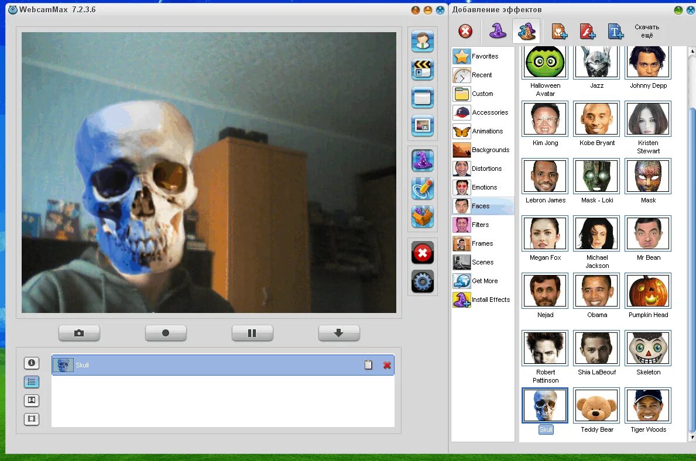Apply the Mask - Loki effect
The height and width of the screenshot is (461, 696).
coord(596,176)
